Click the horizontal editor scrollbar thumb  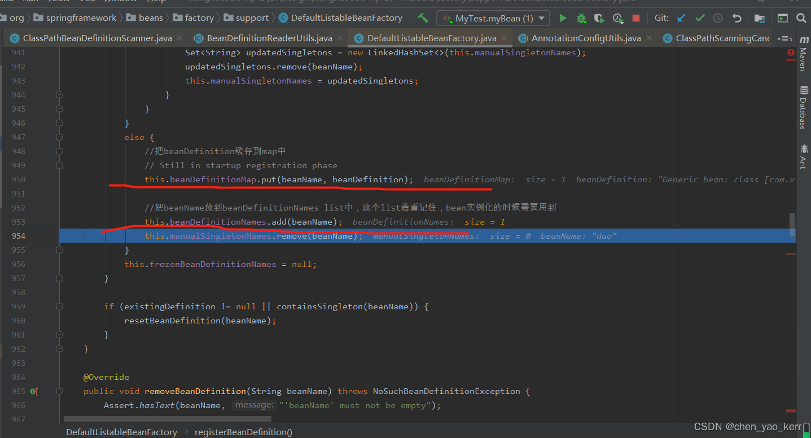167,419
